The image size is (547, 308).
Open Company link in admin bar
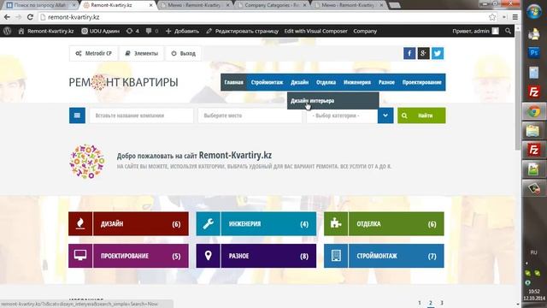(365, 31)
